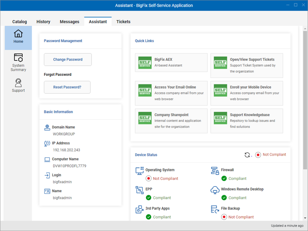Click the BigFix AEX self service icon

click(145, 63)
